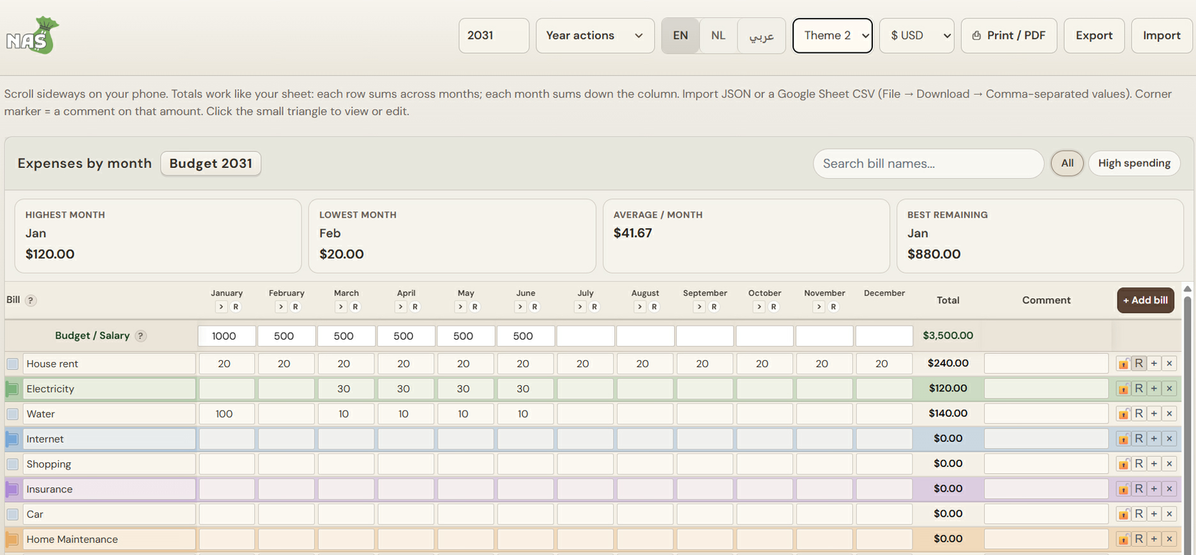Click the R button in Car row
1196x555 pixels.
(1139, 514)
